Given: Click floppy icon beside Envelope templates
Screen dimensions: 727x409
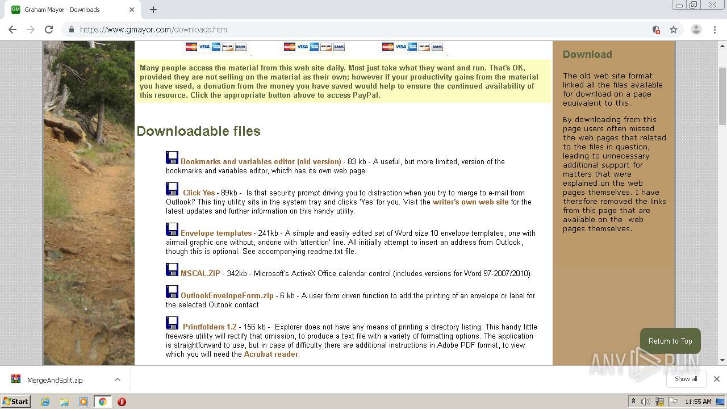Looking at the screenshot, I should click(172, 229).
